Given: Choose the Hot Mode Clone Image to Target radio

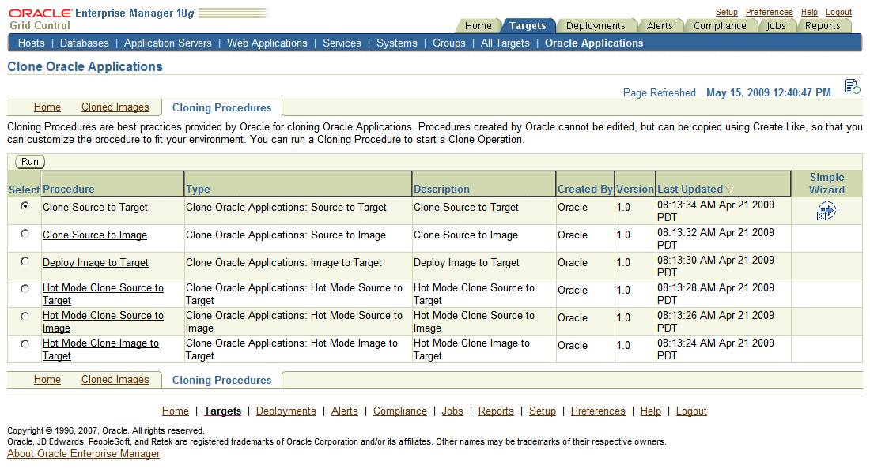Looking at the screenshot, I should coord(25,344).
